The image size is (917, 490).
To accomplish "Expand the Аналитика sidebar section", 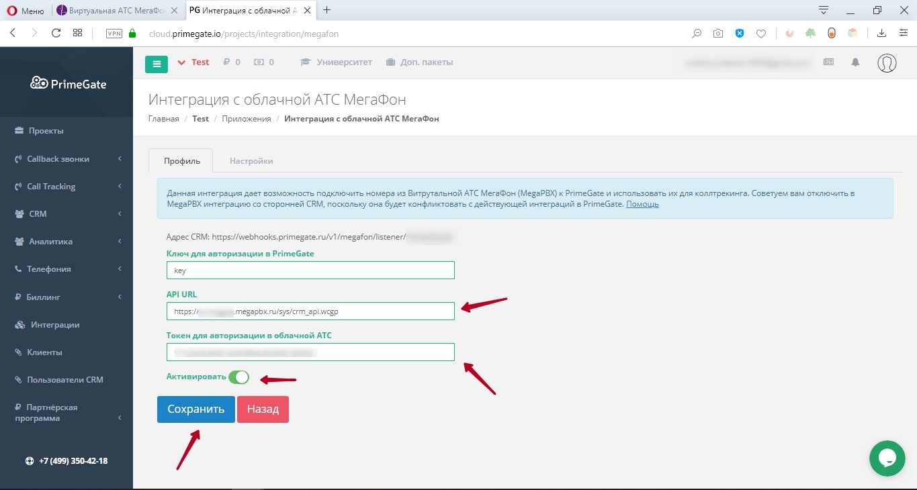I will coord(67,242).
